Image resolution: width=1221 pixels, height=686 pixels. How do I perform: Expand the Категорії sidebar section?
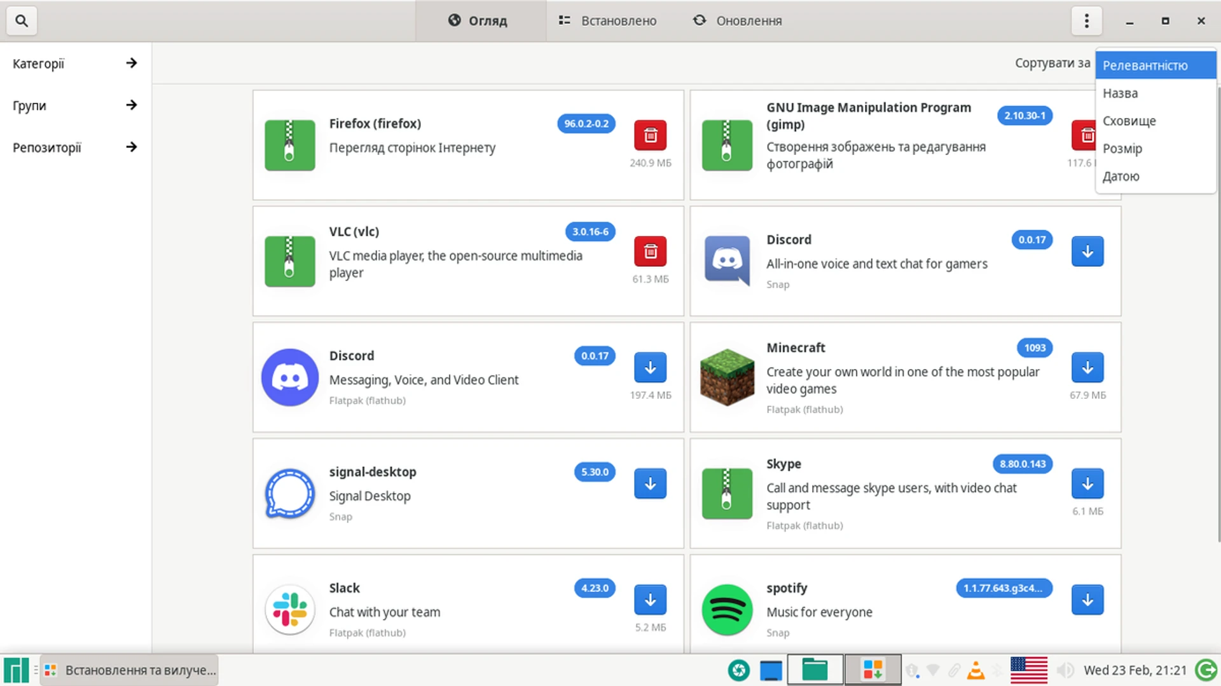75,64
